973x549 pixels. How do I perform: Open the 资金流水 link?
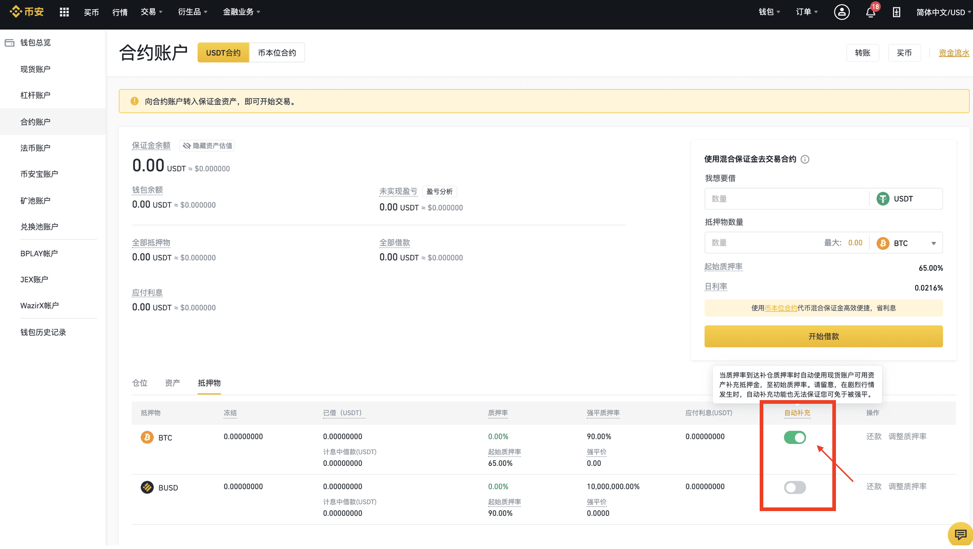[x=954, y=53]
